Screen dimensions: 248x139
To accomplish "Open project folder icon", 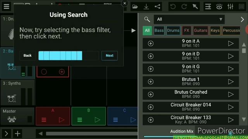I will (135, 7).
